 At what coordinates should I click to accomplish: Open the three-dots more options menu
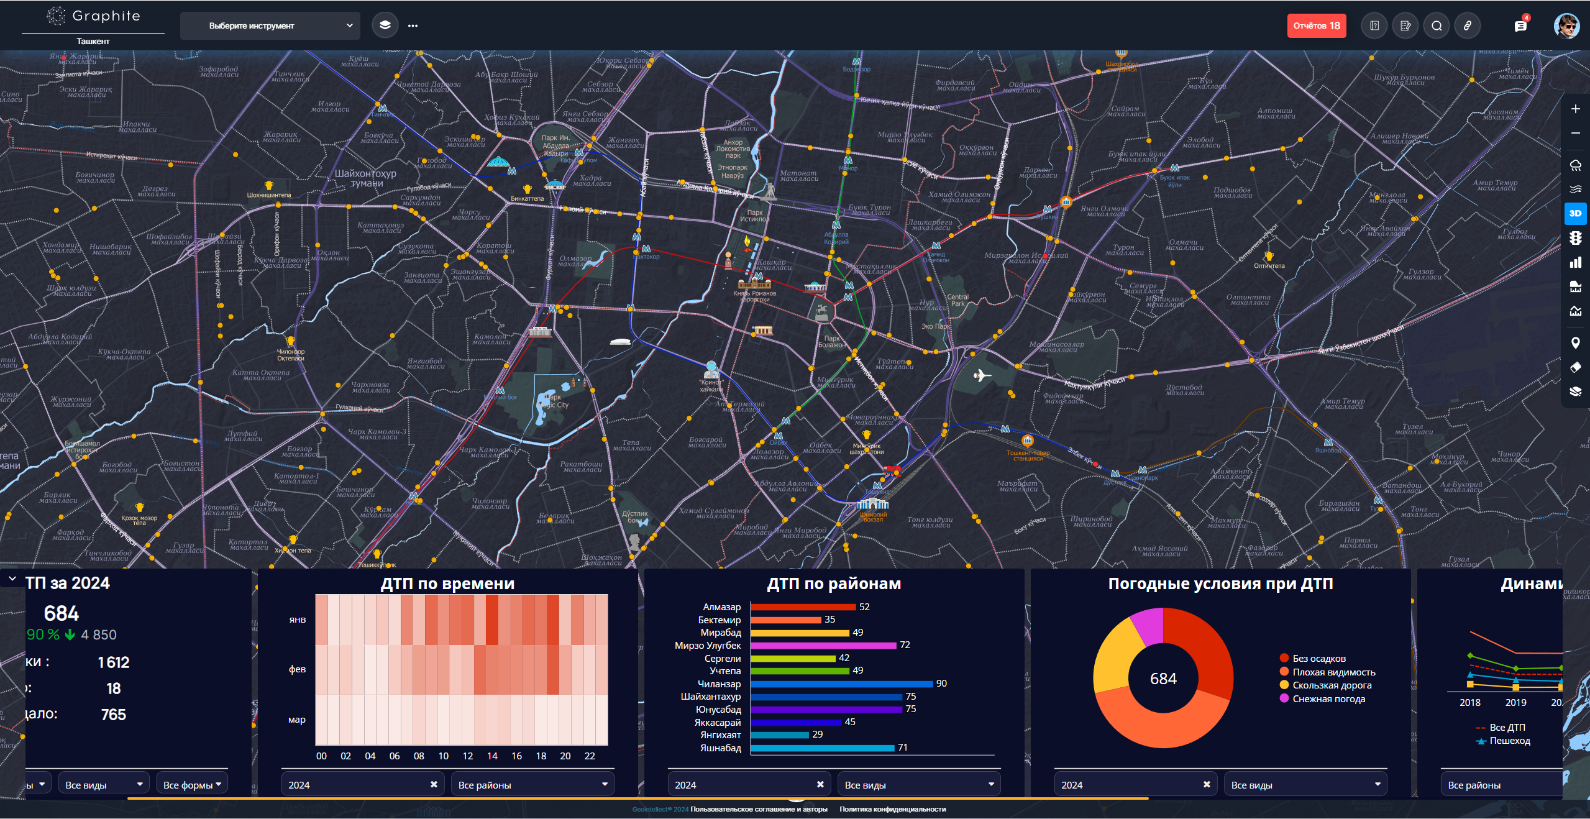[413, 25]
